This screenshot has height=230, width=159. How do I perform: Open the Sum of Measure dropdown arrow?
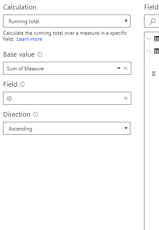click(119, 68)
